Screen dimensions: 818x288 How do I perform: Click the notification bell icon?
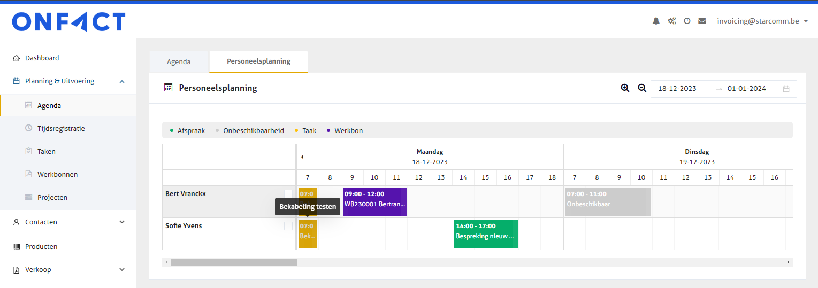(656, 21)
